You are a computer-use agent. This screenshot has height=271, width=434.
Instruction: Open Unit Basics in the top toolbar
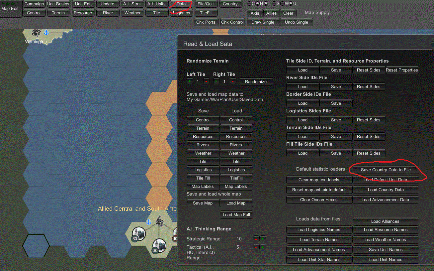tap(58, 4)
